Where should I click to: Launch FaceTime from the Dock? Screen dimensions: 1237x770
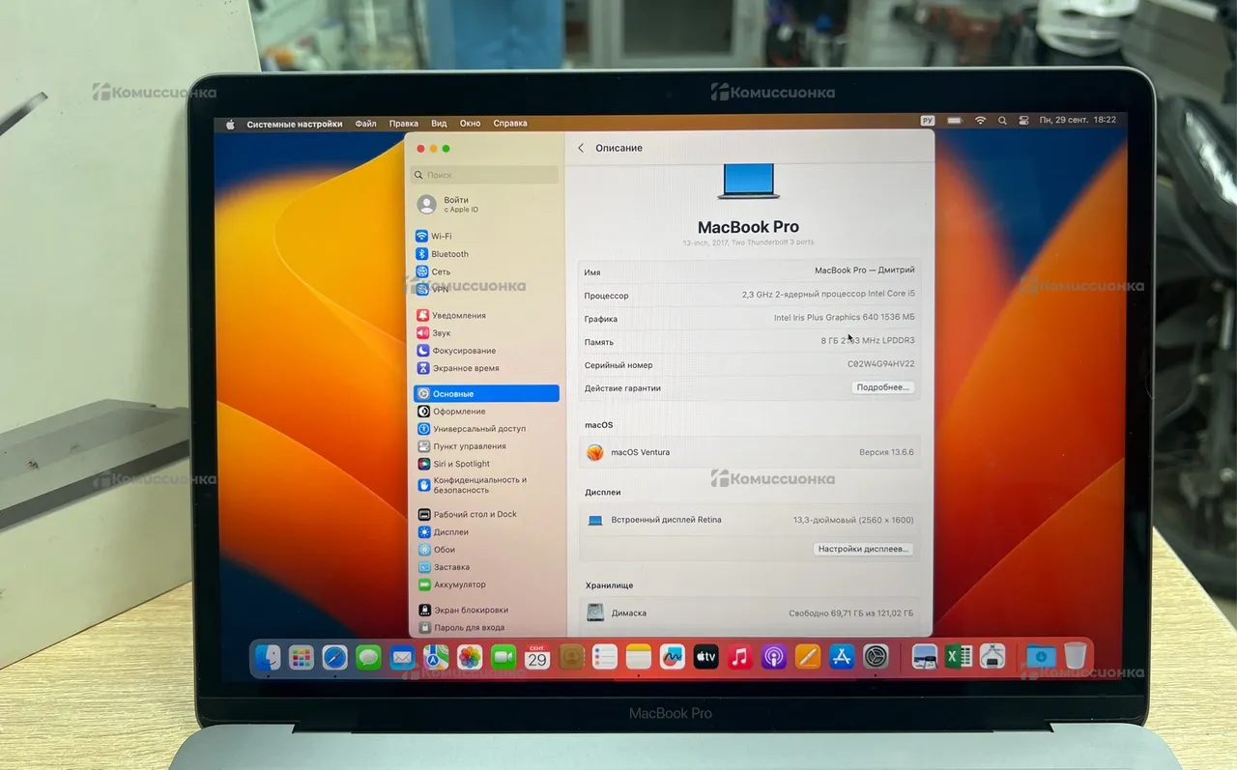[x=503, y=658]
